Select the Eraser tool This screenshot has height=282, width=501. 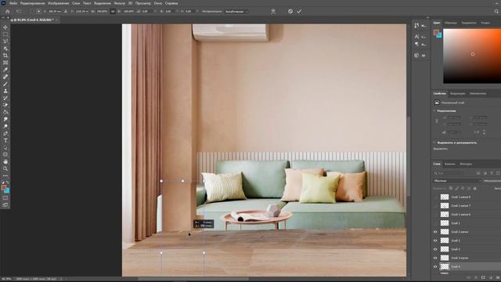(5, 105)
